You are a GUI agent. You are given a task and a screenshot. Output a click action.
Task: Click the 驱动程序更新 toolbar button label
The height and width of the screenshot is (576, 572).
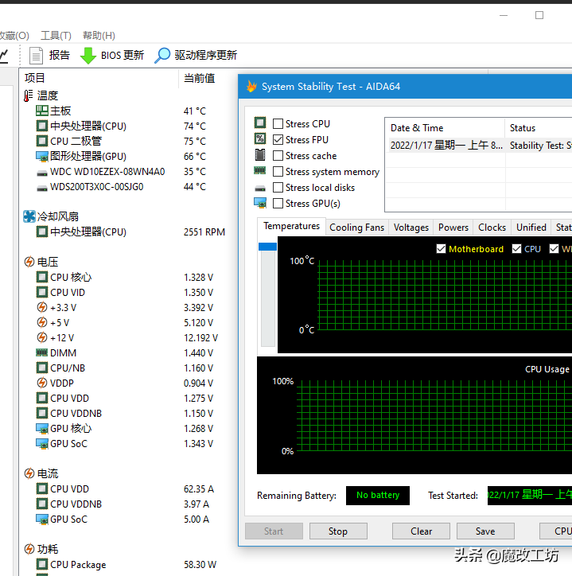[206, 55]
